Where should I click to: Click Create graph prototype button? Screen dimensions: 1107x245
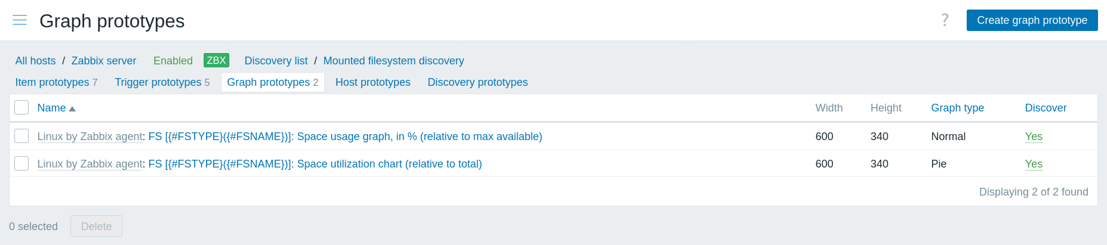[x=1032, y=20]
